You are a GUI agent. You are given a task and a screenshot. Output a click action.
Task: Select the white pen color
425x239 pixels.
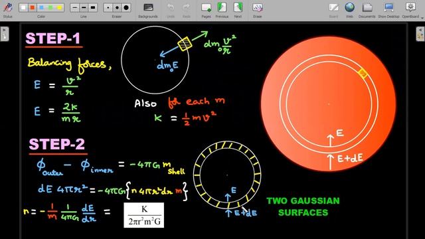coord(23,8)
